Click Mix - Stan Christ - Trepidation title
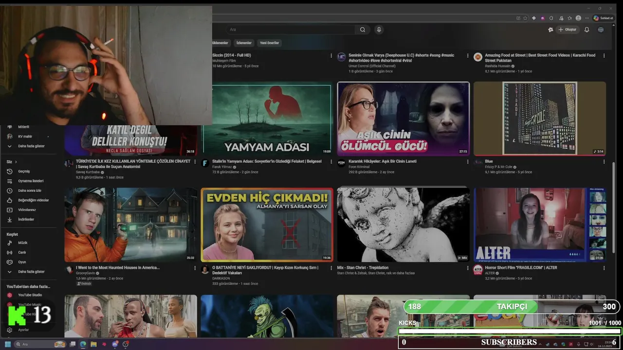 [x=363, y=267]
